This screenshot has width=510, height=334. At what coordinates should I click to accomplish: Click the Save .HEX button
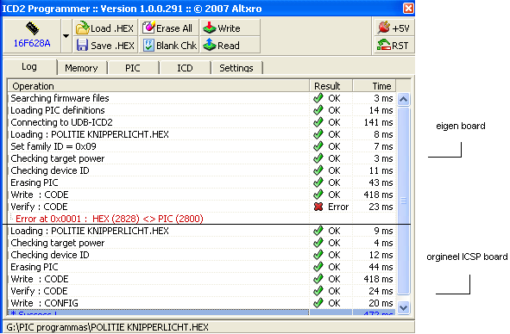(x=105, y=45)
